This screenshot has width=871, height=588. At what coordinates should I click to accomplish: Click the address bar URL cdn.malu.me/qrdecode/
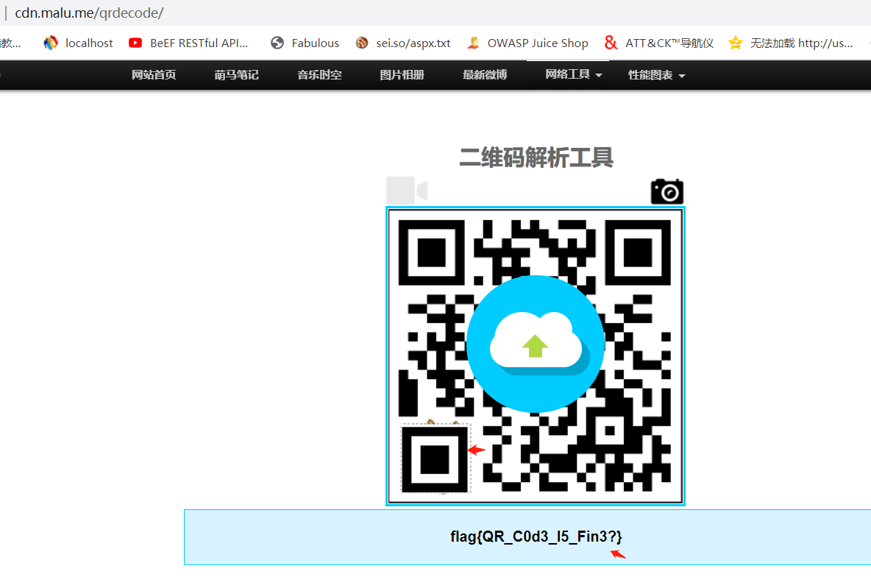coord(89,13)
